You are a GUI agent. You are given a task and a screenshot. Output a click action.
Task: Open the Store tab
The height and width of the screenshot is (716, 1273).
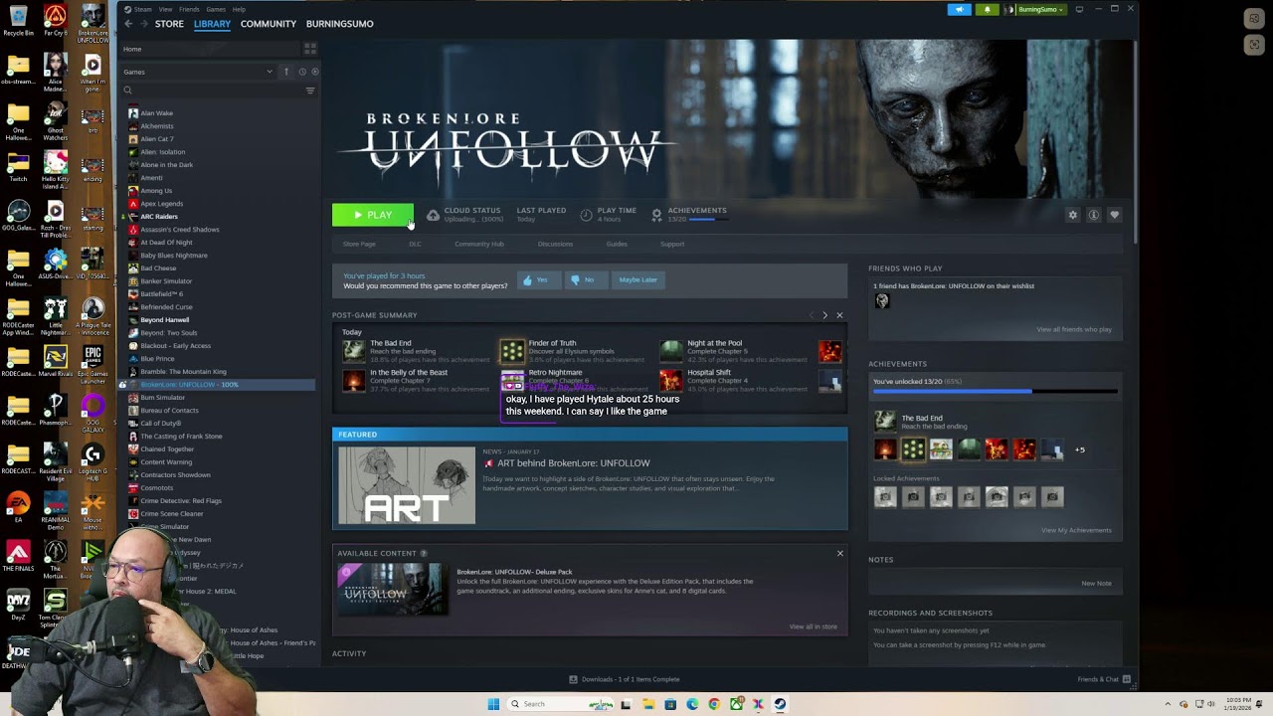point(169,24)
